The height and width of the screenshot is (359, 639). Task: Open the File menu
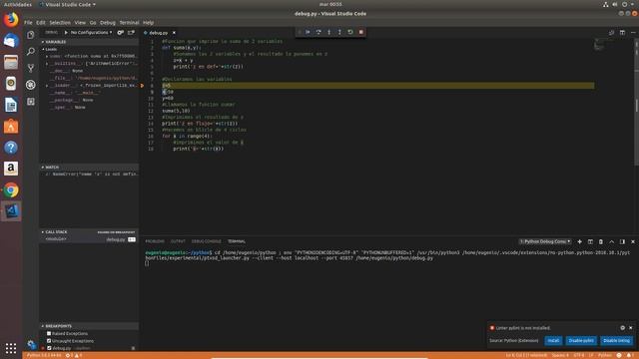click(x=28, y=23)
